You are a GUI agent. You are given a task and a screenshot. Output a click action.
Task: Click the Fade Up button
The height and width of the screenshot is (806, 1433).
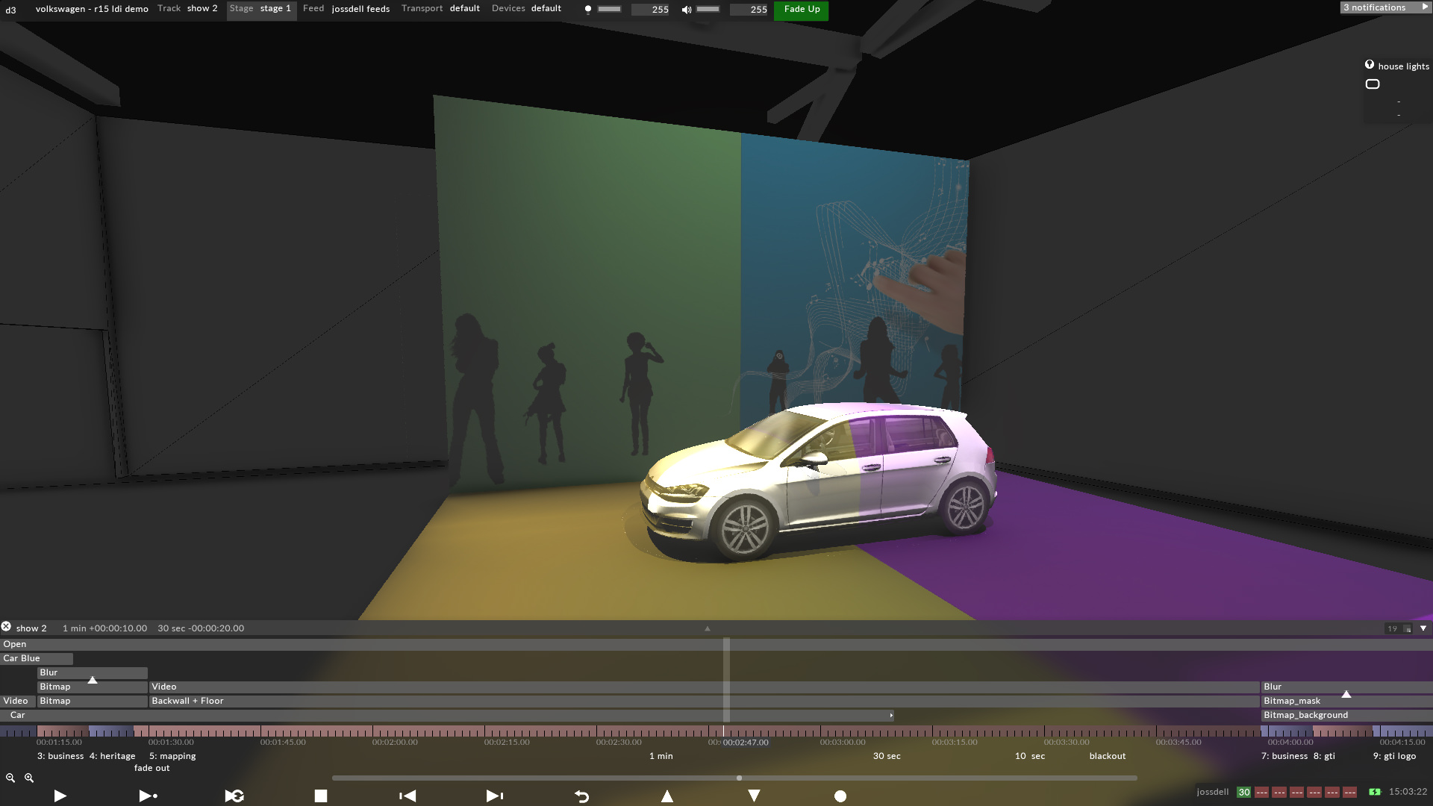coord(802,10)
